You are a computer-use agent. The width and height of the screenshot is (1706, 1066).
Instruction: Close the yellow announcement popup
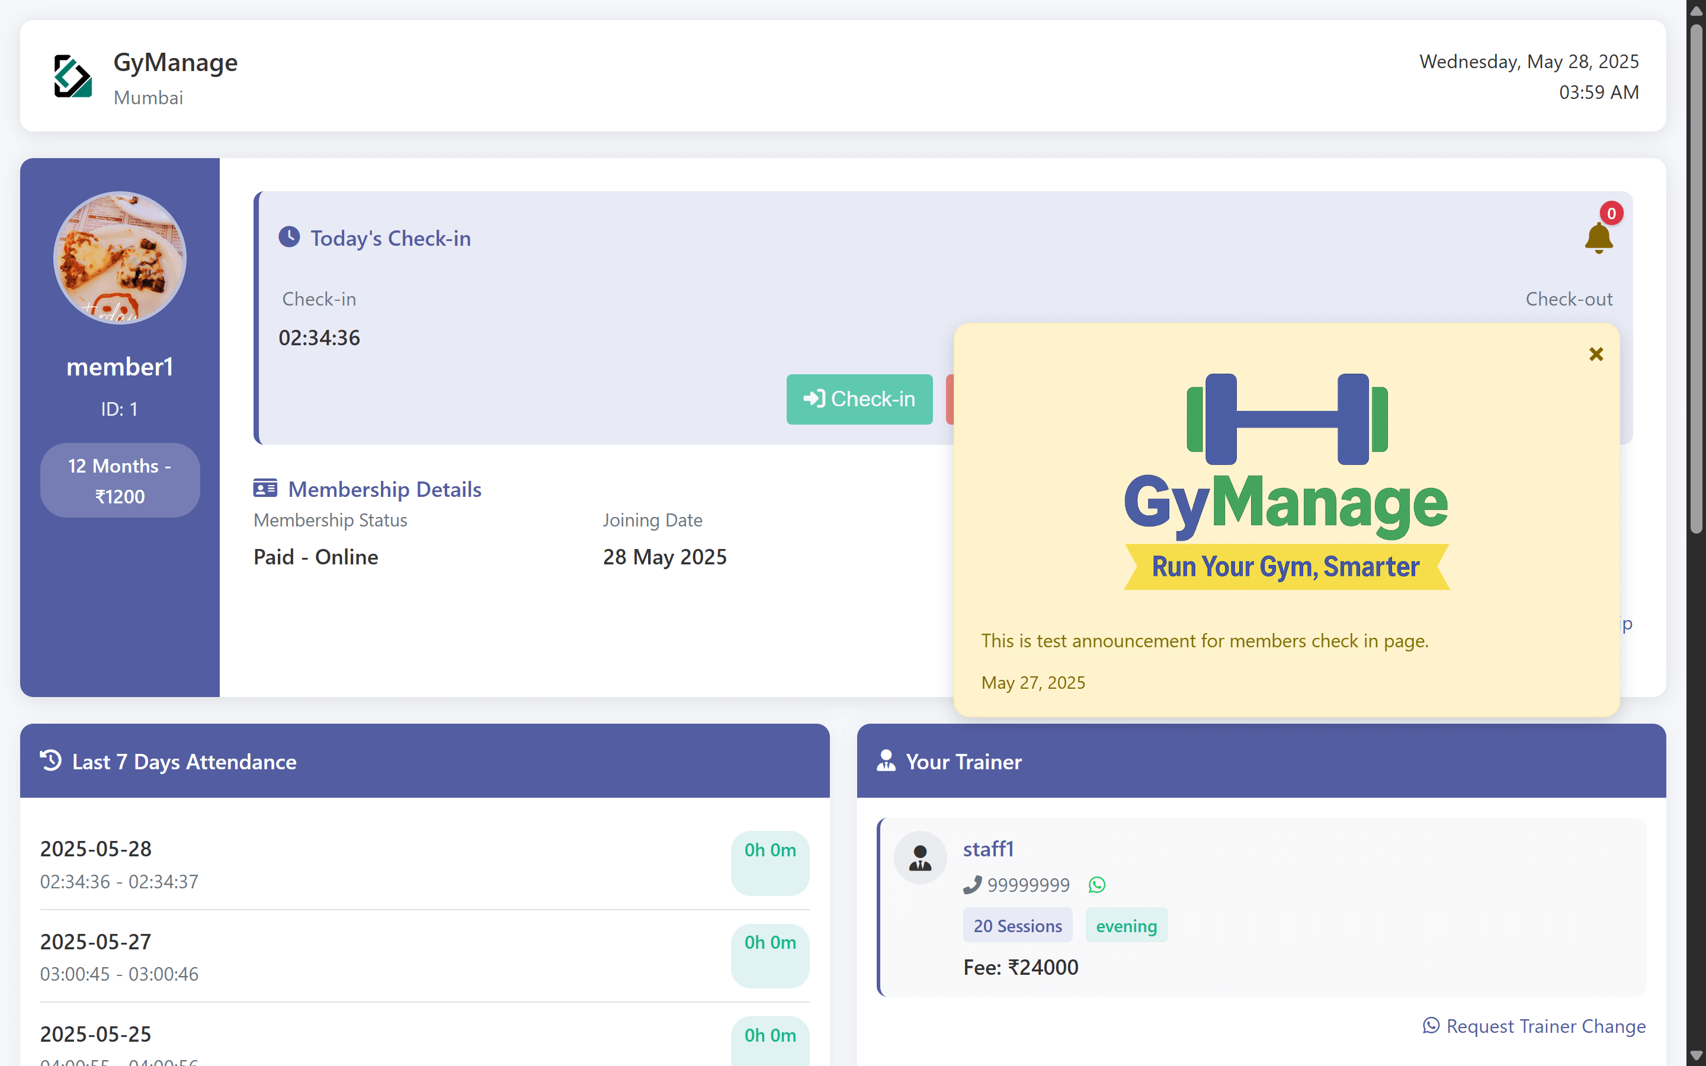1596,354
